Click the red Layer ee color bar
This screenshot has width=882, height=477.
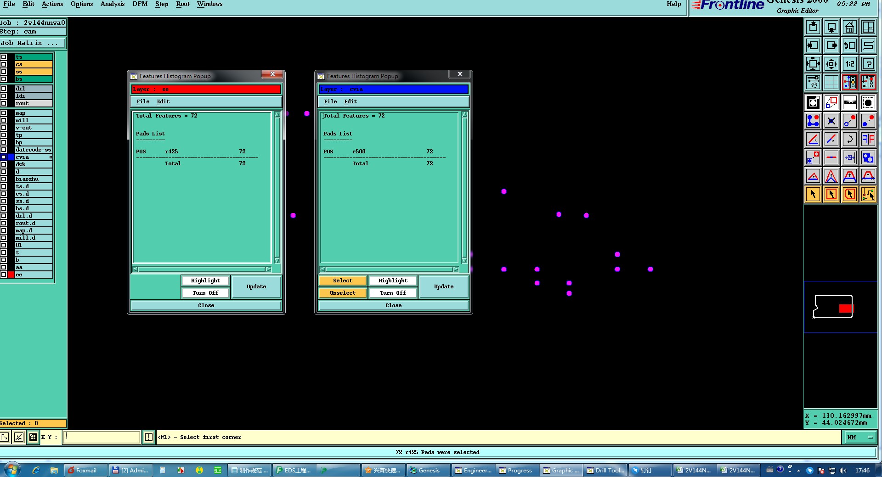[206, 89]
